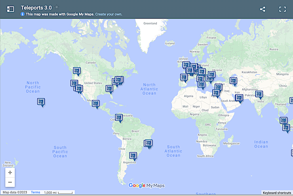The height and width of the screenshot is (196, 293).
Task: Select the teleport marker in Argentina
Action: point(134,156)
